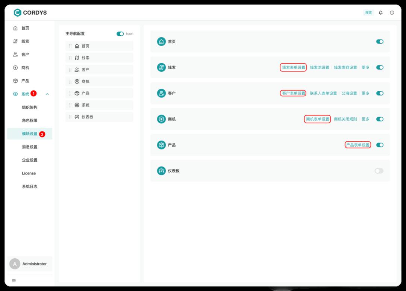Open the 线索表单设置 link

tap(294, 68)
